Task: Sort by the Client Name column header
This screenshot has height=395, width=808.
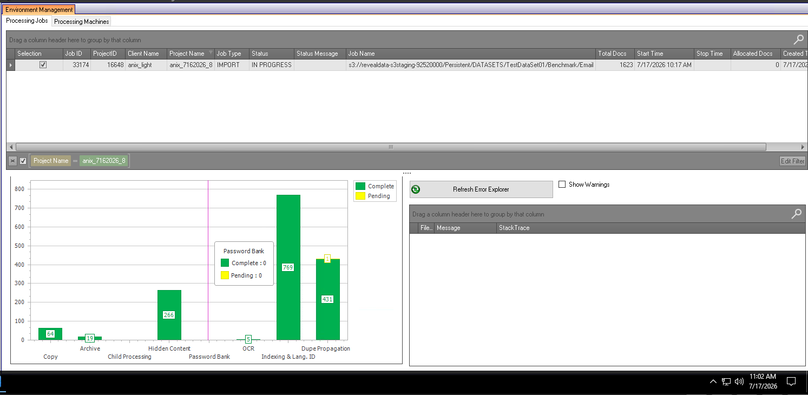Action: [x=146, y=54]
